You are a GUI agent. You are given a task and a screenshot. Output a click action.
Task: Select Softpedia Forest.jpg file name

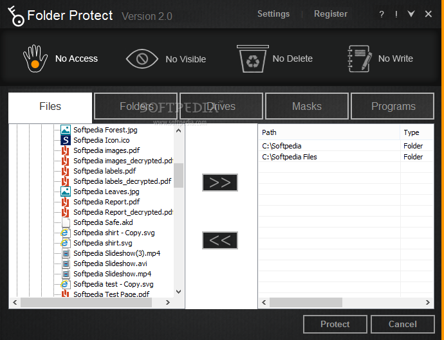tap(106, 130)
